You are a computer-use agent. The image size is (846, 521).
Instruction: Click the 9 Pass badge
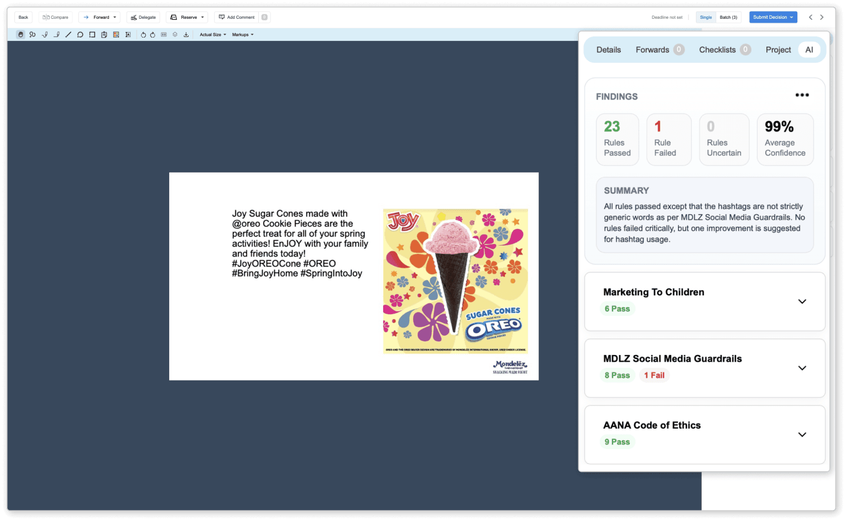click(617, 442)
